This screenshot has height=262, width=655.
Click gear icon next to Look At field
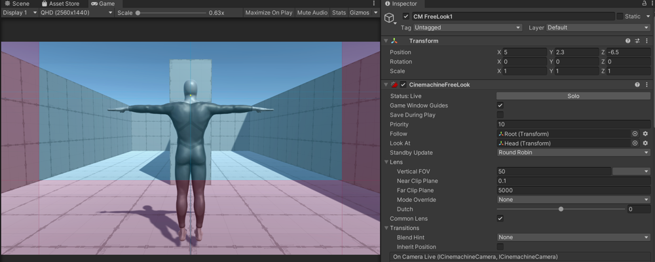645,143
